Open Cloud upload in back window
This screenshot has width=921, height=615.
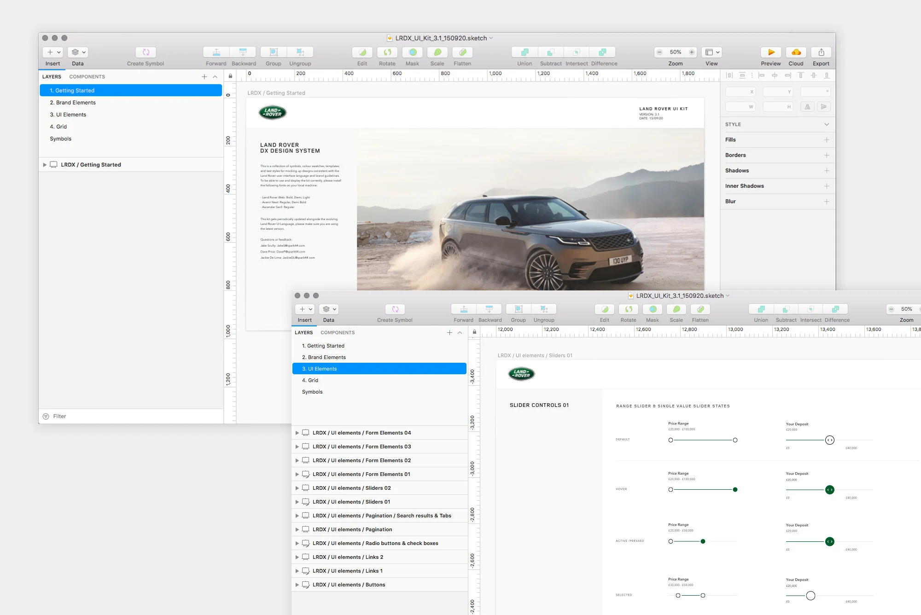point(796,52)
